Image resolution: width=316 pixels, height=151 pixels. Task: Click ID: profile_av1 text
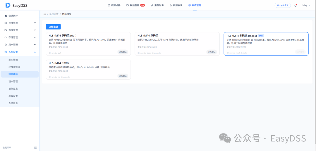pyautogui.click(x=55, y=53)
